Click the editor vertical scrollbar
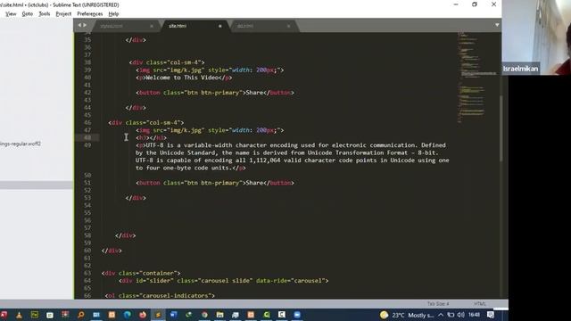 click(501, 128)
